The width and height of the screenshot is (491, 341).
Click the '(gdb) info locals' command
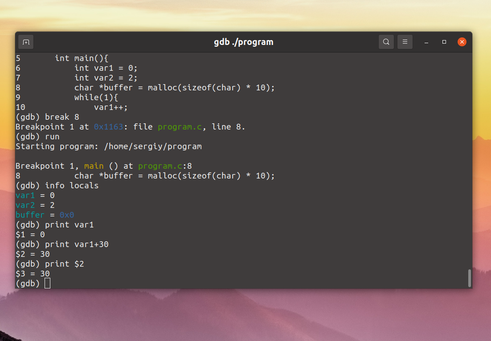click(x=57, y=186)
